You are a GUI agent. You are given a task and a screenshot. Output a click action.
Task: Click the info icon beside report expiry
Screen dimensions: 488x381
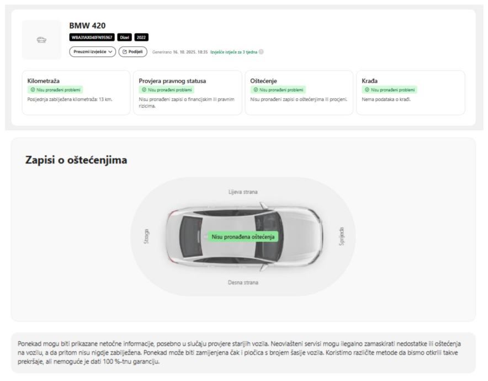pos(261,52)
